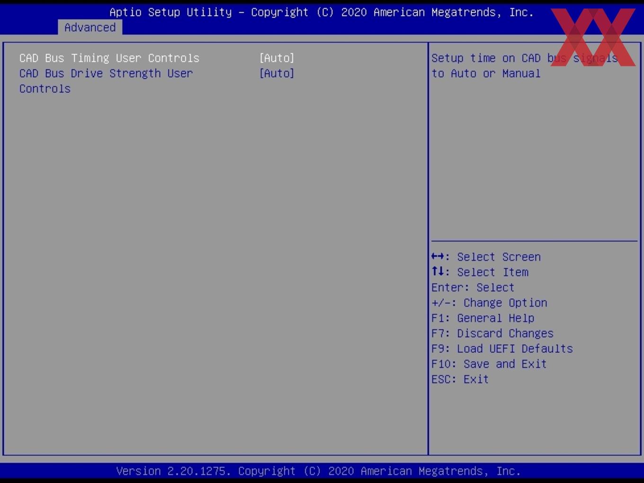The width and height of the screenshot is (644, 483).
Task: Click the 'F1: General Help' hint
Action: click(x=483, y=318)
